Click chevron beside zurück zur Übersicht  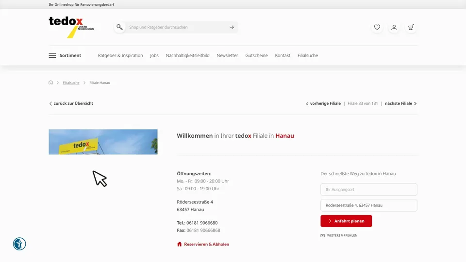(50, 104)
